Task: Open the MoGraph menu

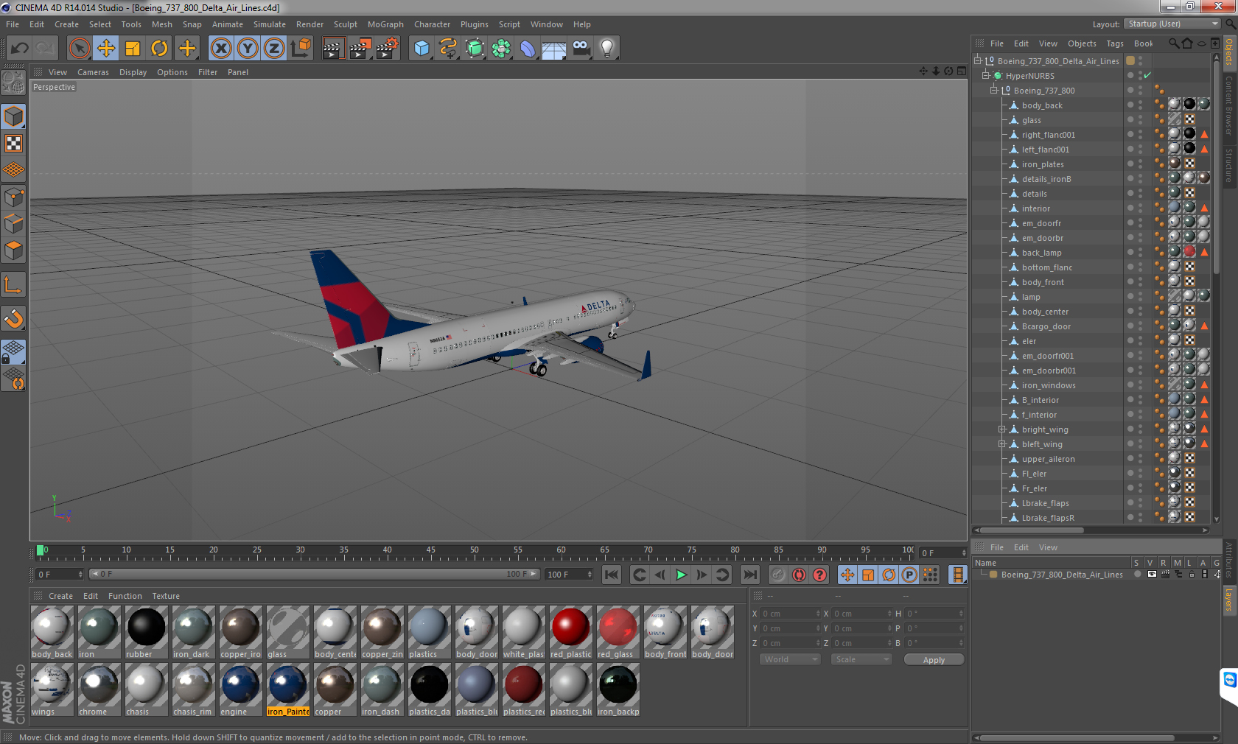Action: [385, 24]
